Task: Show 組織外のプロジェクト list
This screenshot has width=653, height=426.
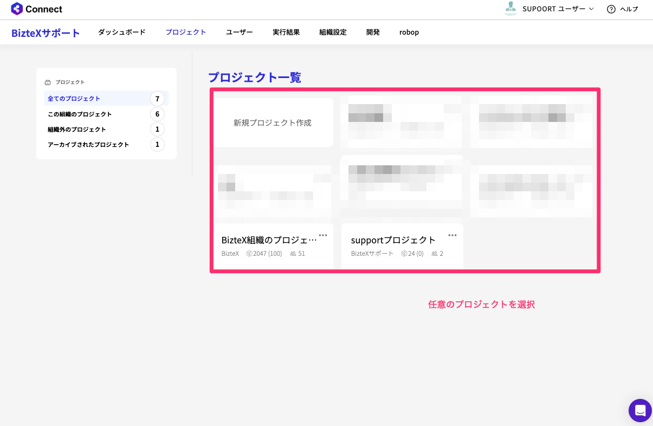Action: coord(106,129)
